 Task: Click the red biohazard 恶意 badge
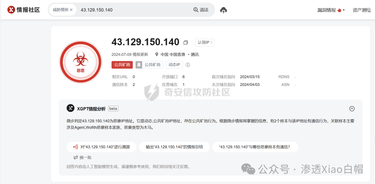tap(81, 62)
